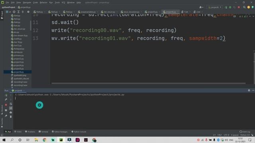Go to the next highlighted problem arrow
255x143 pixels.
coord(253,16)
